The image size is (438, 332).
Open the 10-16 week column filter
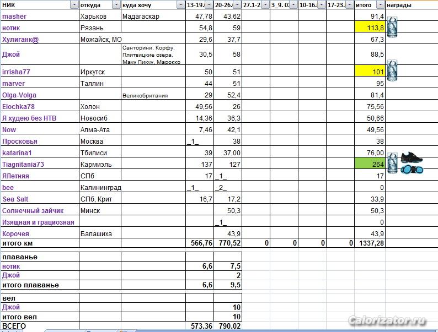tap(321, 5)
